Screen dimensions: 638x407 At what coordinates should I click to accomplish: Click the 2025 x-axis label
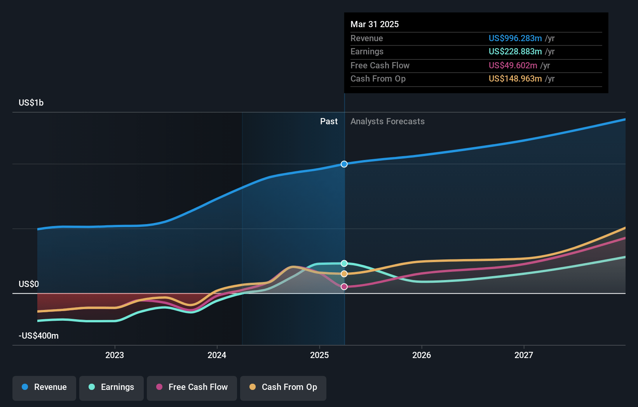tap(319, 355)
